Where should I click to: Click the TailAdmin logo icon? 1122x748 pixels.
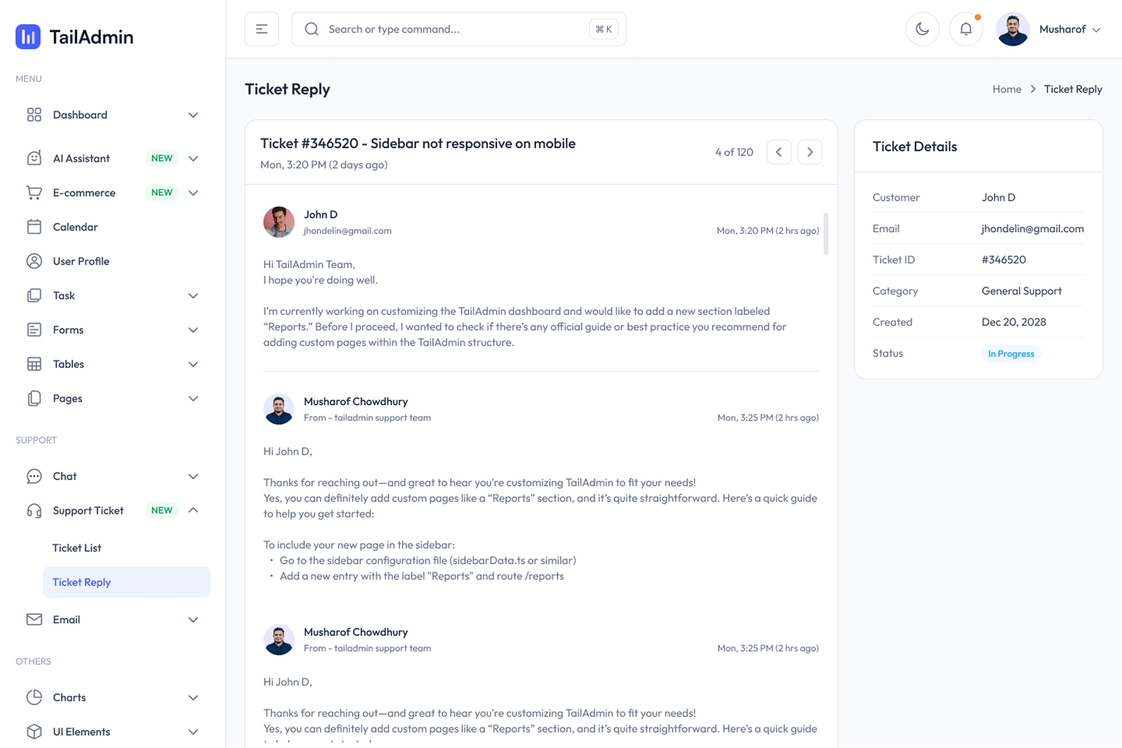click(28, 37)
